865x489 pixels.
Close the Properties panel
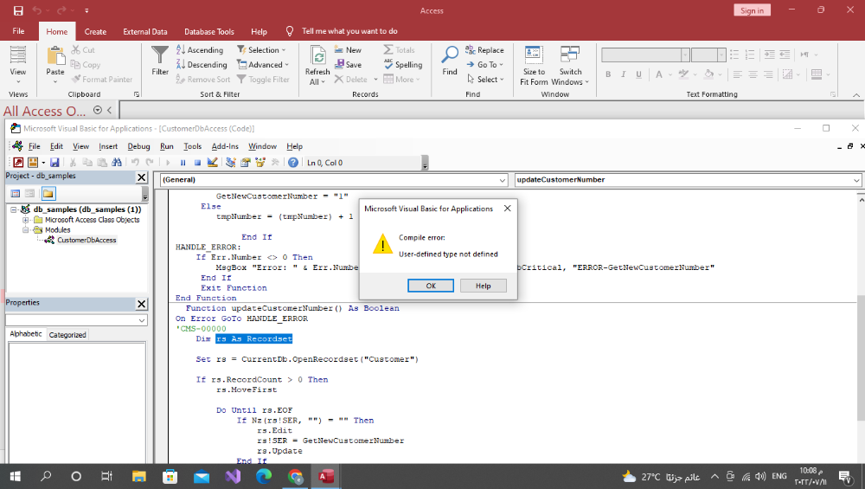142,304
